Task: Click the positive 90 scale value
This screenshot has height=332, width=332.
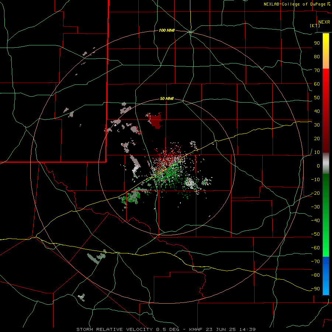Action: (317, 43)
